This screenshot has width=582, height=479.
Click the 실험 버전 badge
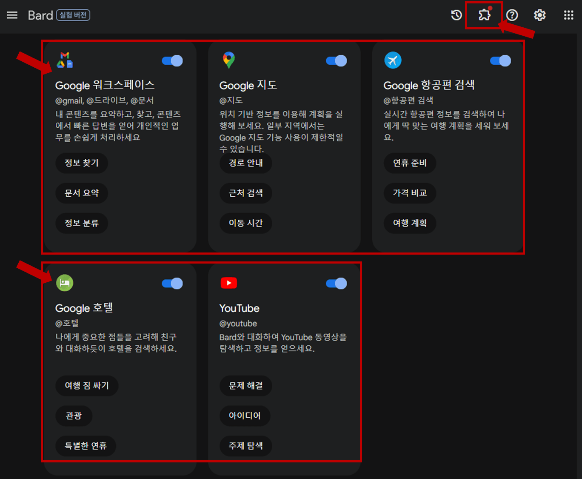73,15
